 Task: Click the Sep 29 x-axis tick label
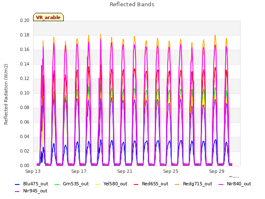(x=217, y=171)
